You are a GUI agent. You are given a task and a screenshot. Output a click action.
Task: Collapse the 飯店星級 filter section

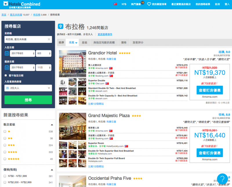52,125
